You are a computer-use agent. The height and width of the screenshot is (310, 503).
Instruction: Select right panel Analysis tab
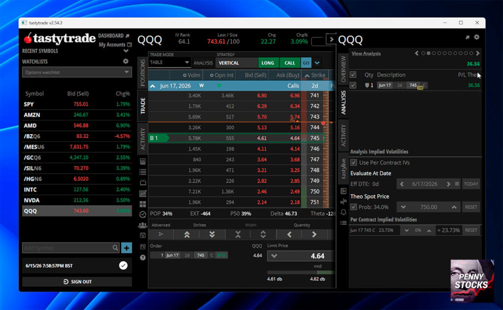click(343, 102)
